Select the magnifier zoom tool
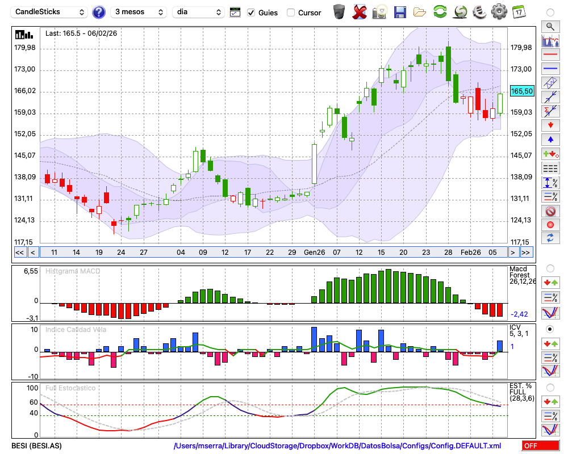The height and width of the screenshot is (454, 568). [x=550, y=26]
